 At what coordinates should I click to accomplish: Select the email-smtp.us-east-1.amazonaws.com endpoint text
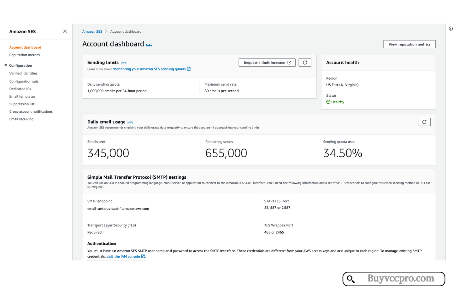click(x=118, y=209)
